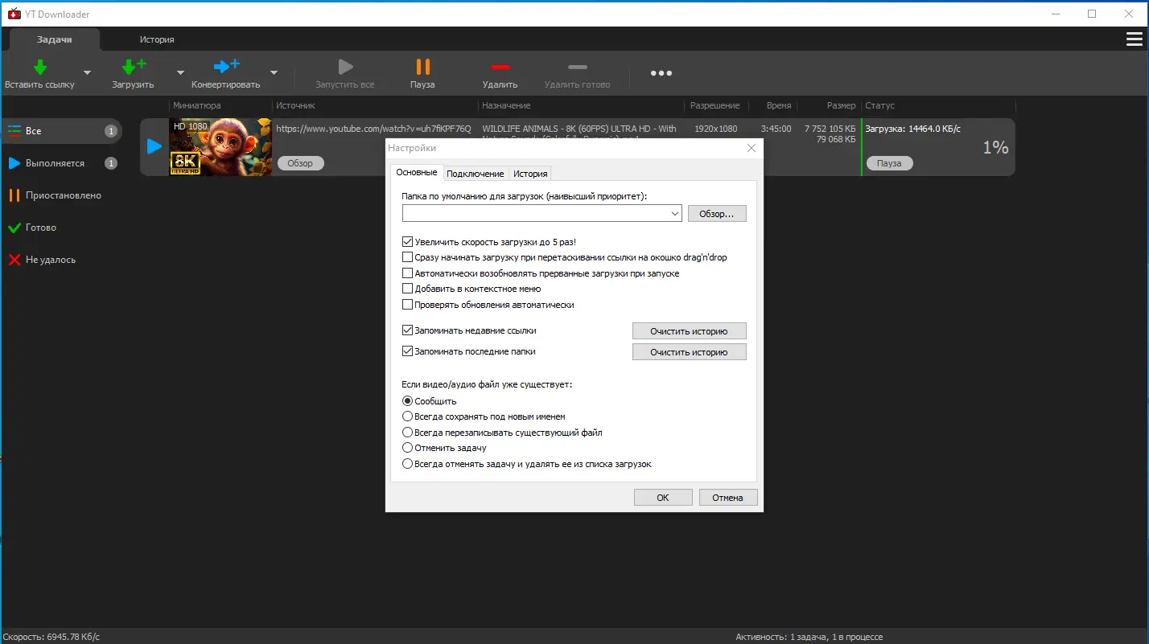
Task: Click the Назначение column header
Action: tap(506, 105)
